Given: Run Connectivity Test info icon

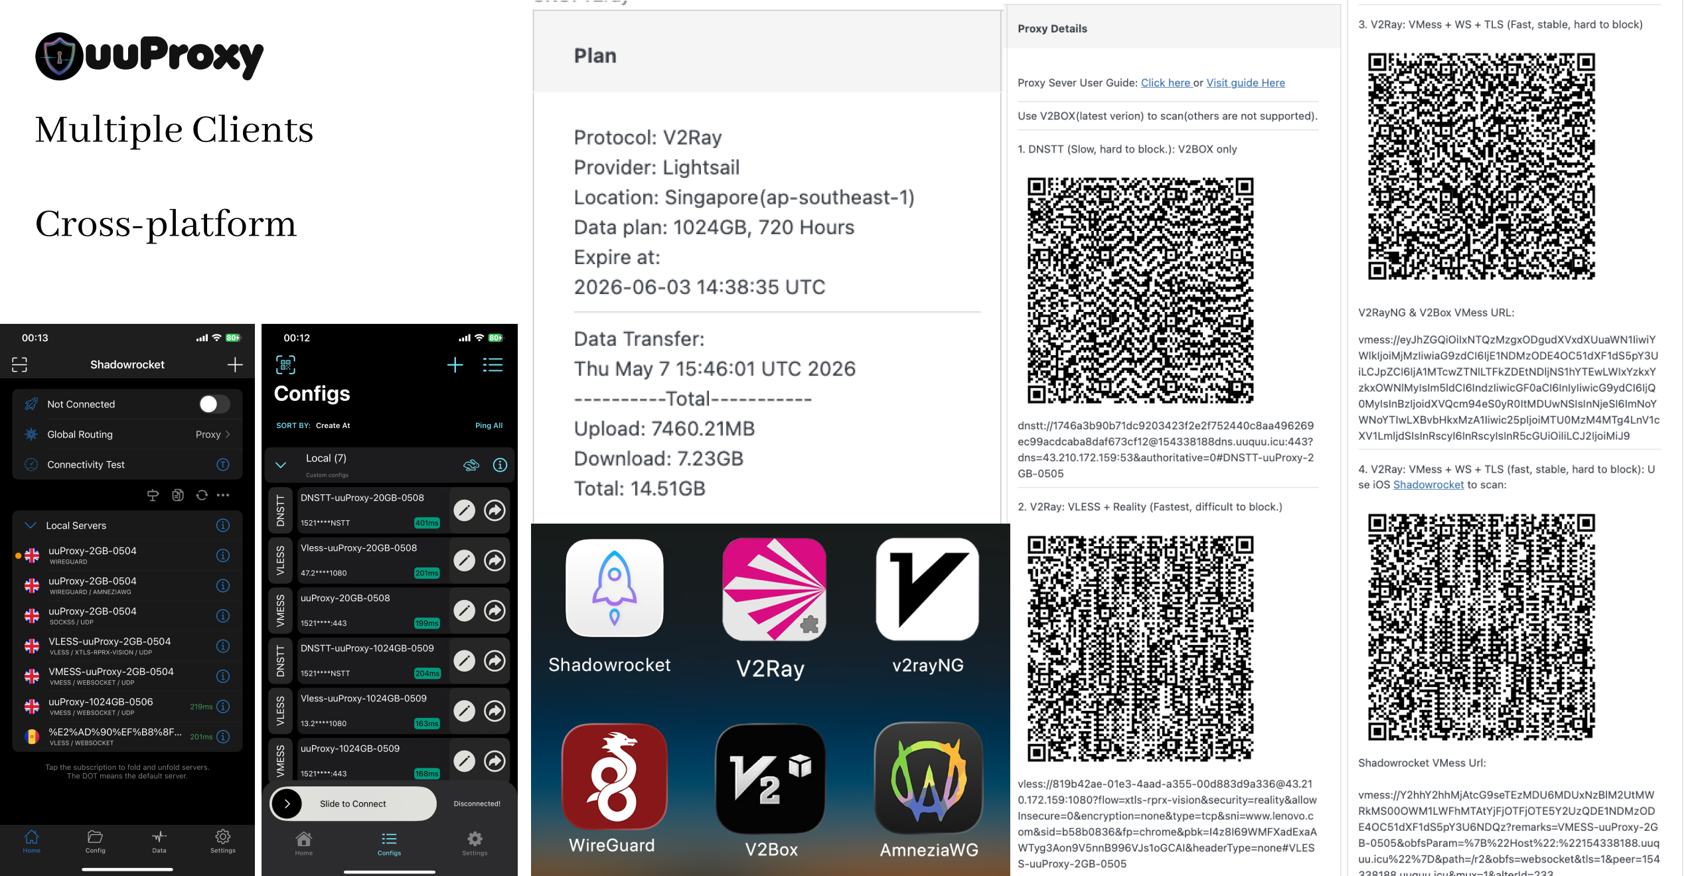Looking at the screenshot, I should click(x=223, y=465).
